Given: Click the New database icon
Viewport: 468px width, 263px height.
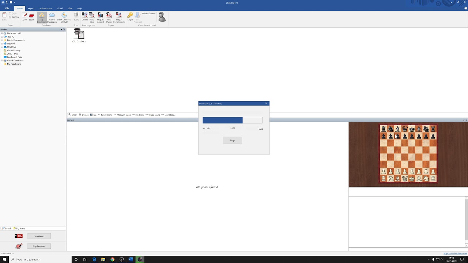Looking at the screenshot, I should pyautogui.click(x=25, y=17).
